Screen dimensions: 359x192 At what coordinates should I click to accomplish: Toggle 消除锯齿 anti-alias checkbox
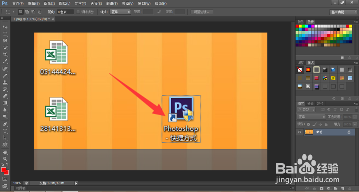click(x=78, y=12)
